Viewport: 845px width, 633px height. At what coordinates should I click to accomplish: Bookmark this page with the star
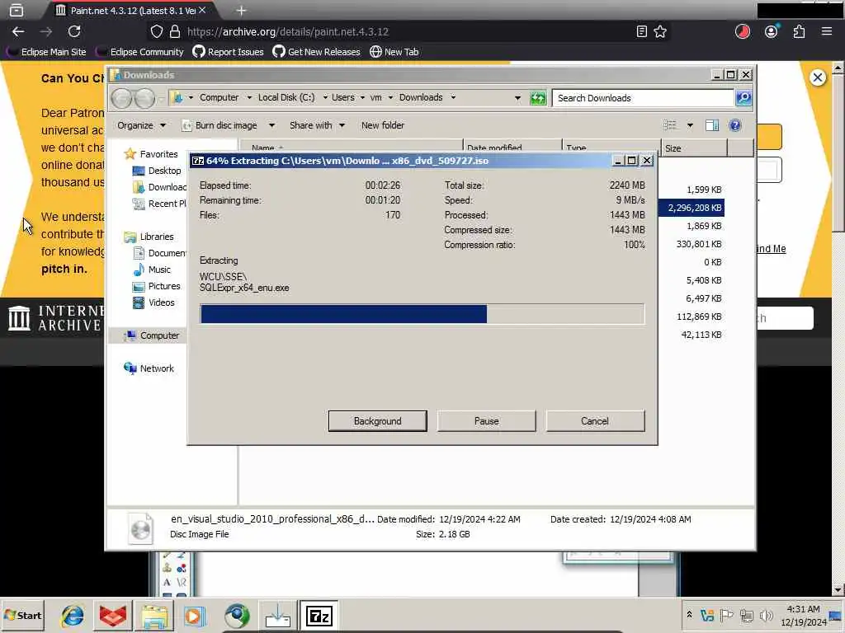pyautogui.click(x=660, y=32)
